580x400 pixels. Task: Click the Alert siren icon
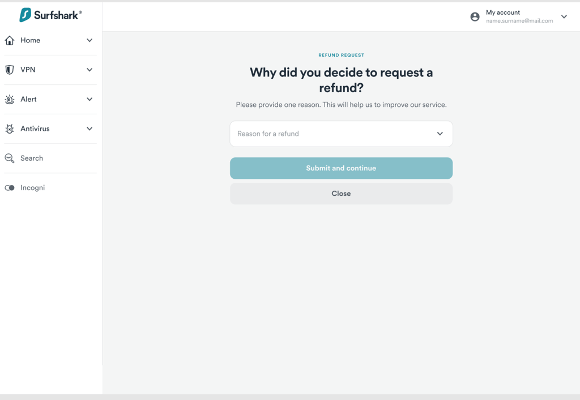coord(10,100)
